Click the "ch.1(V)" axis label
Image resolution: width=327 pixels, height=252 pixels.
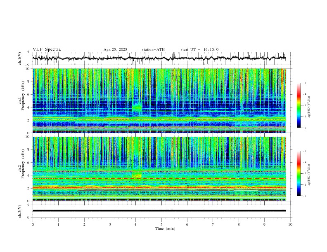tap(20, 58)
